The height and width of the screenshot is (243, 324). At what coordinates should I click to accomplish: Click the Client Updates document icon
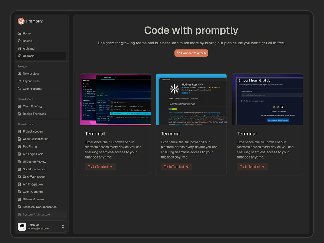pos(19,192)
